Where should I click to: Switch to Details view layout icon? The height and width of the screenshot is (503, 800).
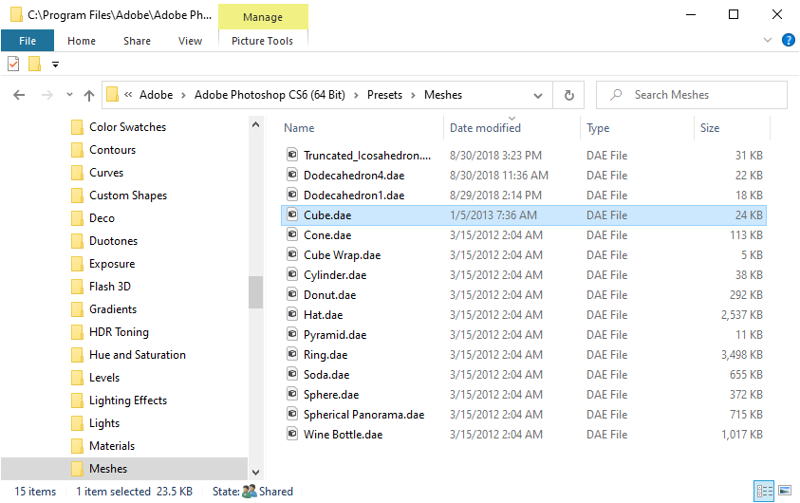pyautogui.click(x=764, y=491)
